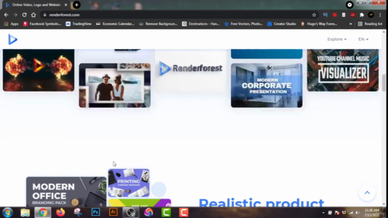Click the volume speaker tray icon

358,213
